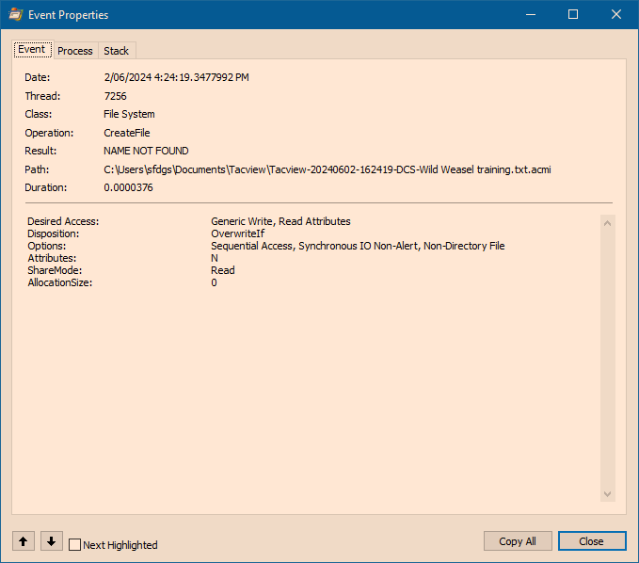Viewport: 639px width, 563px height.
Task: Click the 'AllocationSize:' label
Action: 60,282
